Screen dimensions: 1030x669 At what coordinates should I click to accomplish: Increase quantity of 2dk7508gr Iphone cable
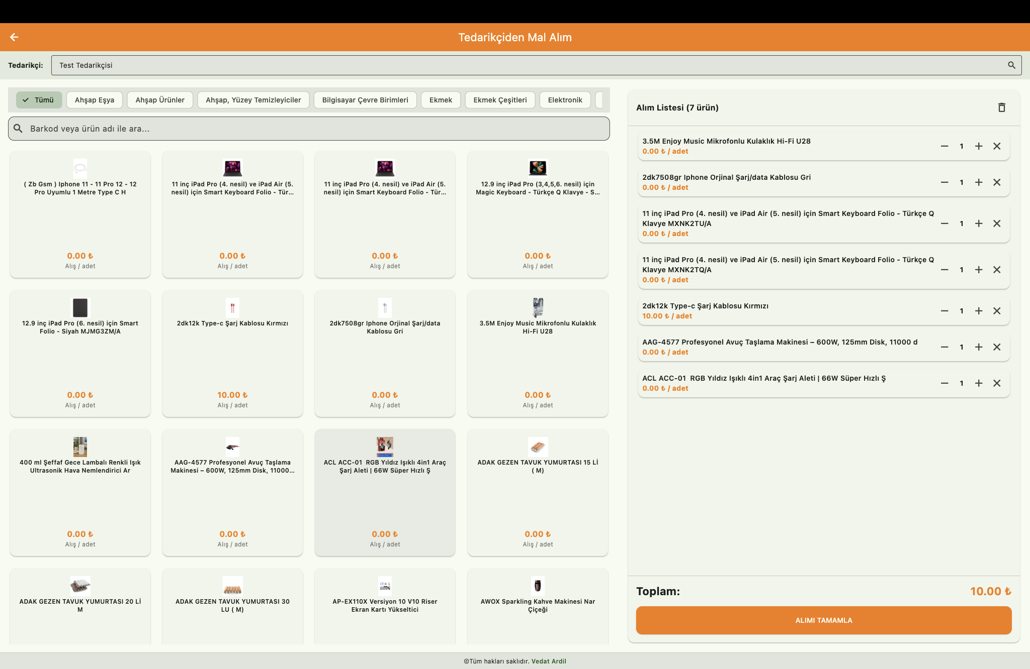click(x=979, y=182)
